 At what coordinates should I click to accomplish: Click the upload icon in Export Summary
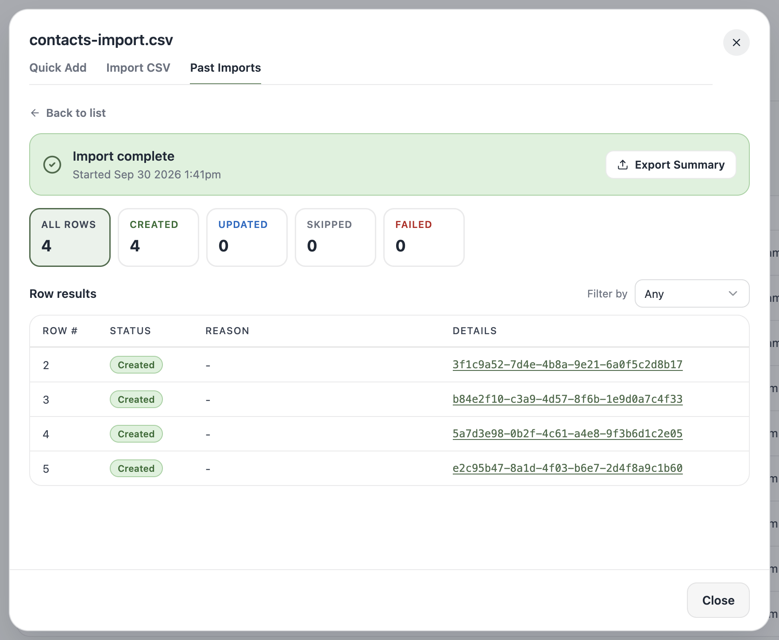(623, 165)
